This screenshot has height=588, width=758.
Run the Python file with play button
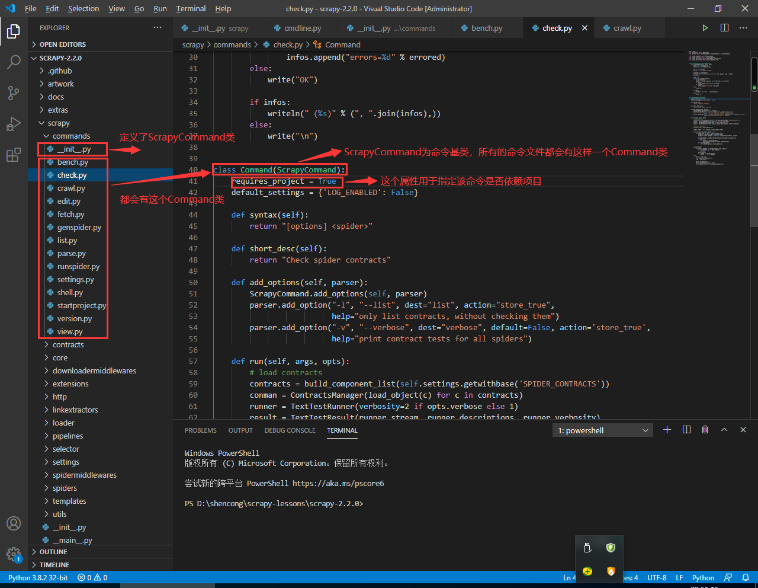pyautogui.click(x=705, y=28)
